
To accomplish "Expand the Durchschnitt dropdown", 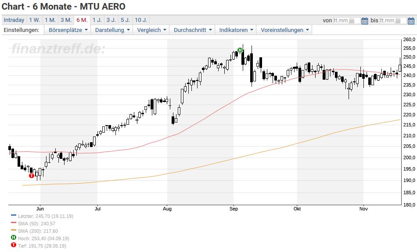I will tap(193, 30).
